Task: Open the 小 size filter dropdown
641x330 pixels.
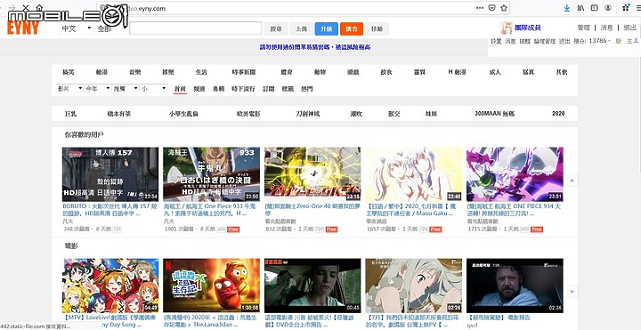Action: point(153,88)
